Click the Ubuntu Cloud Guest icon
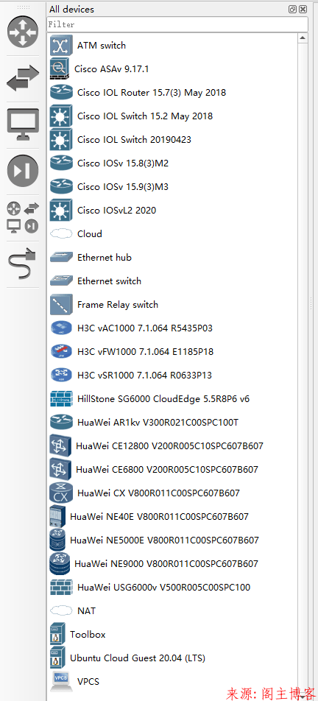 pos(57,658)
